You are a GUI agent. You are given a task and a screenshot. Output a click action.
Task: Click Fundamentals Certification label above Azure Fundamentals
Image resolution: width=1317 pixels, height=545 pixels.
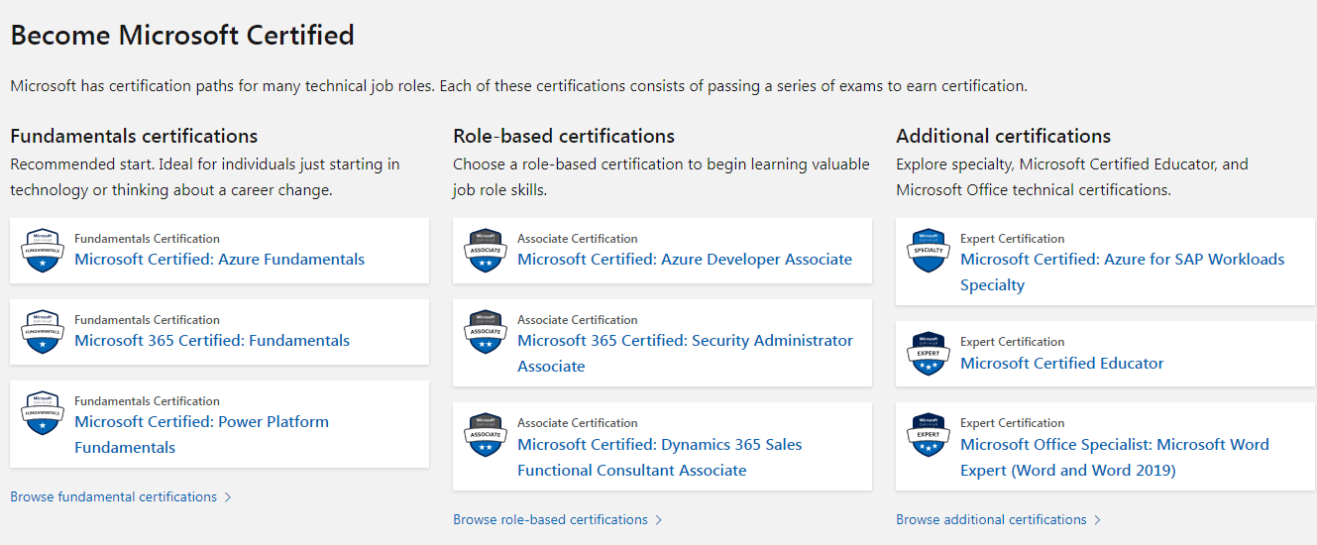[147, 239]
